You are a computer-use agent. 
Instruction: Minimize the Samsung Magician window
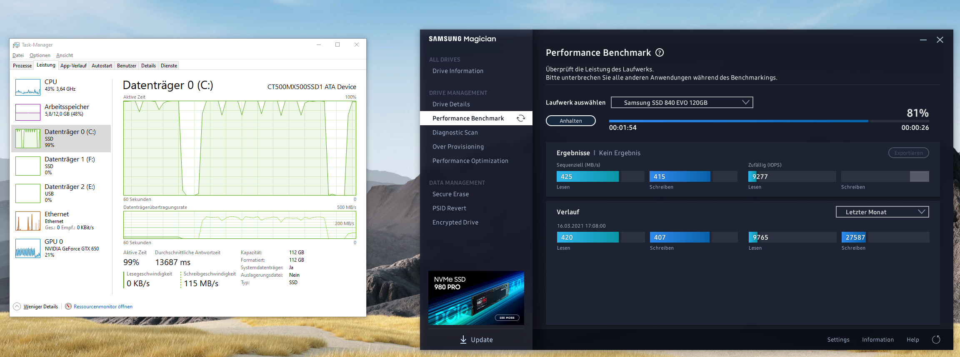coord(923,40)
